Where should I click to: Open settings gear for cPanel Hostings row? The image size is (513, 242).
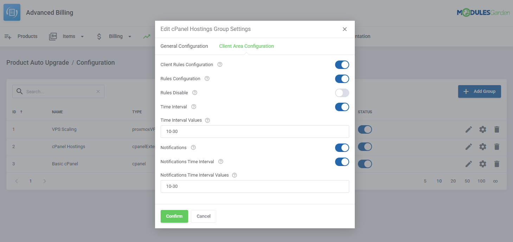pos(482,147)
